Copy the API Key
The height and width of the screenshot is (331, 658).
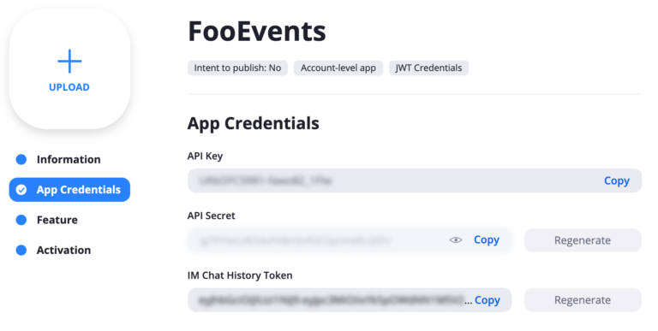pyautogui.click(x=617, y=180)
